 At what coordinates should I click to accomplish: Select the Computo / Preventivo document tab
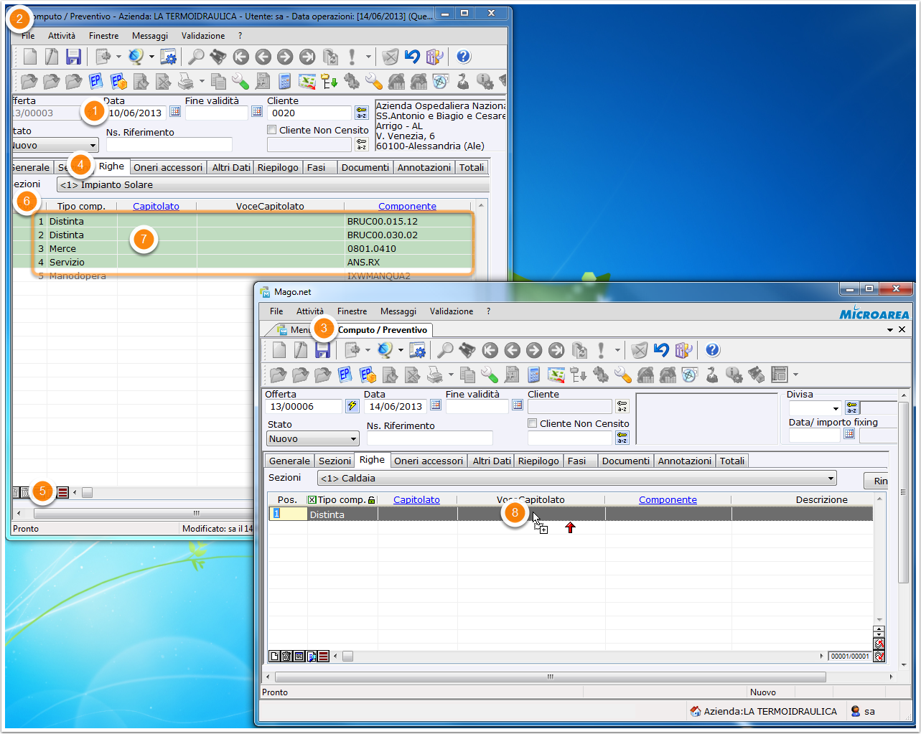click(x=383, y=330)
